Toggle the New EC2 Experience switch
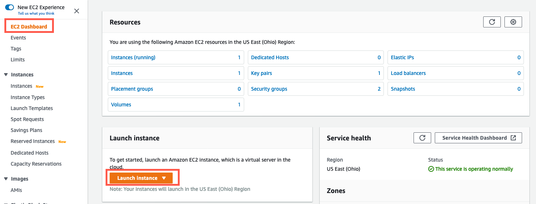Screen dimensions: 536x204 click(10, 7)
